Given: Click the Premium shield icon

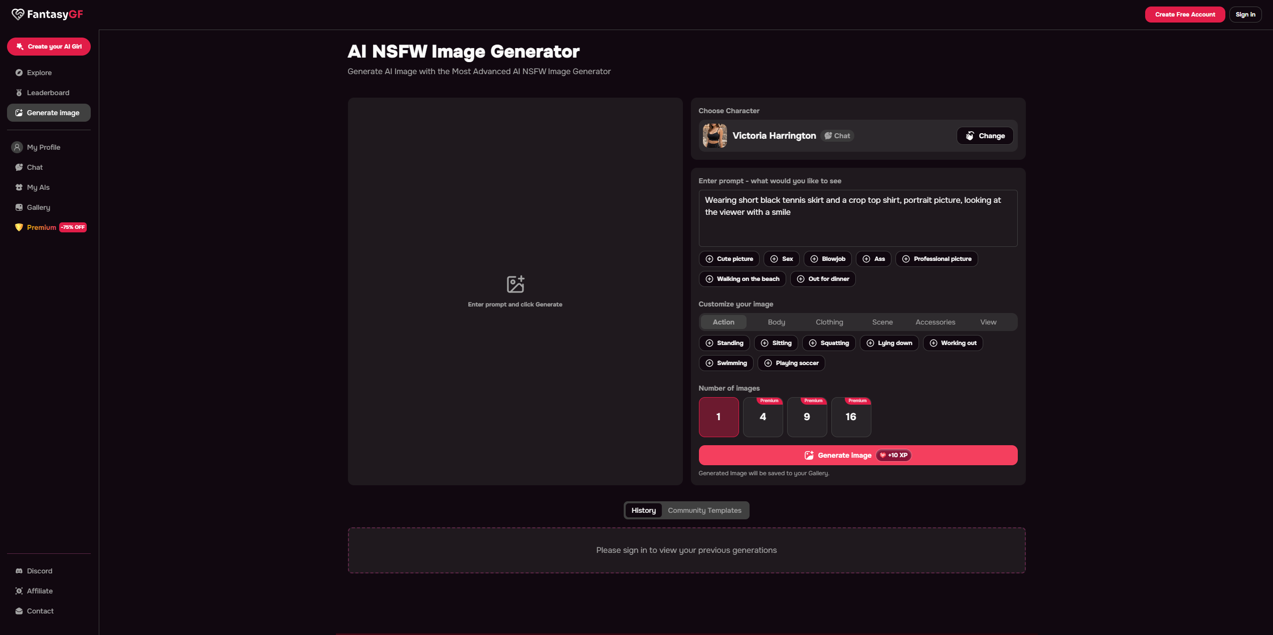Looking at the screenshot, I should pos(18,228).
